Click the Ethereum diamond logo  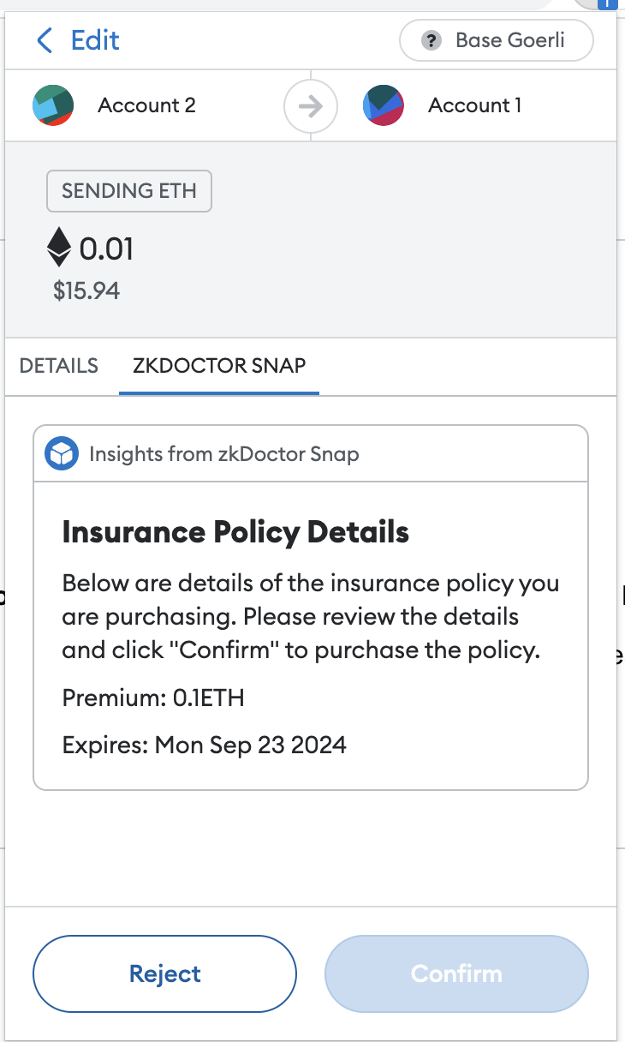[x=59, y=248]
